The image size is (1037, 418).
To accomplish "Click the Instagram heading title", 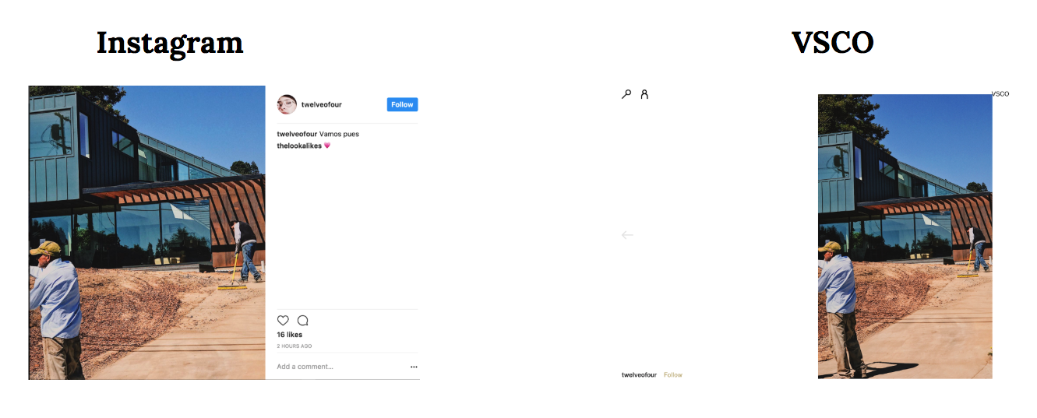I will coord(170,43).
